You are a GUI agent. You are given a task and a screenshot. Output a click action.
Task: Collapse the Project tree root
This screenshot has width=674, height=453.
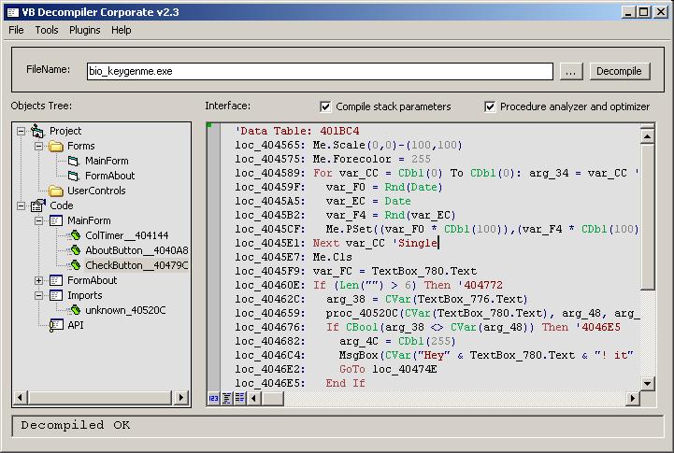tap(21, 131)
